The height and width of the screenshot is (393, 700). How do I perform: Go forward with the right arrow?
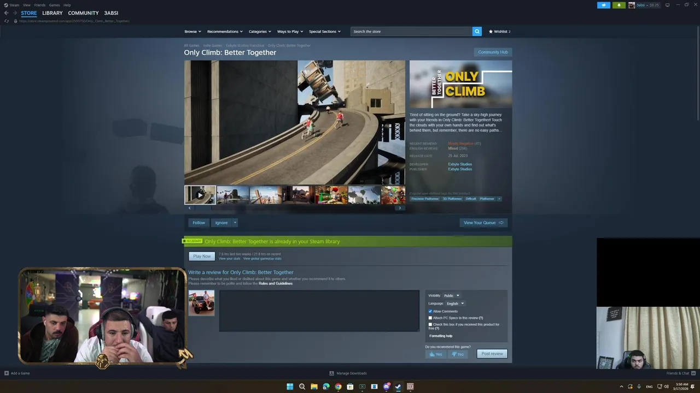pyautogui.click(x=15, y=13)
